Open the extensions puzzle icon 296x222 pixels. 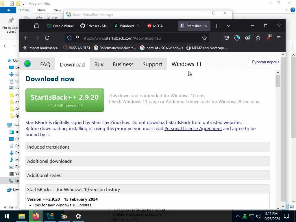(x=258, y=38)
